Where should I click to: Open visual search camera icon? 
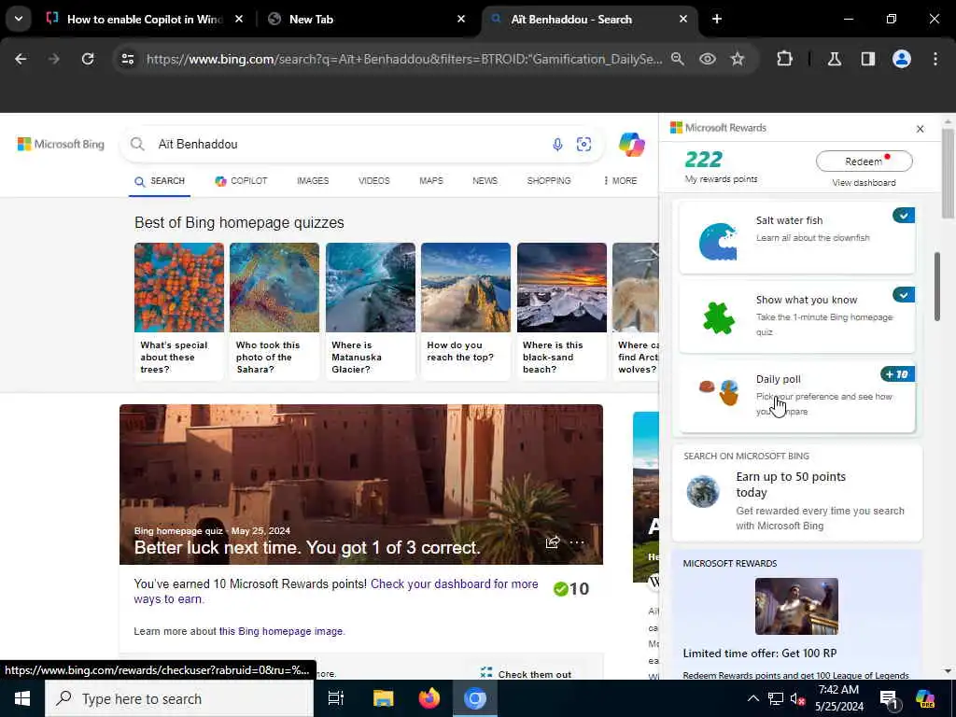tap(583, 145)
